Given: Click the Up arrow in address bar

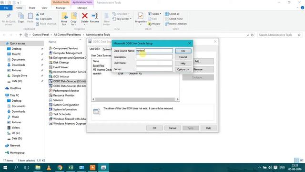Looking at the screenshot, I should (20, 35).
